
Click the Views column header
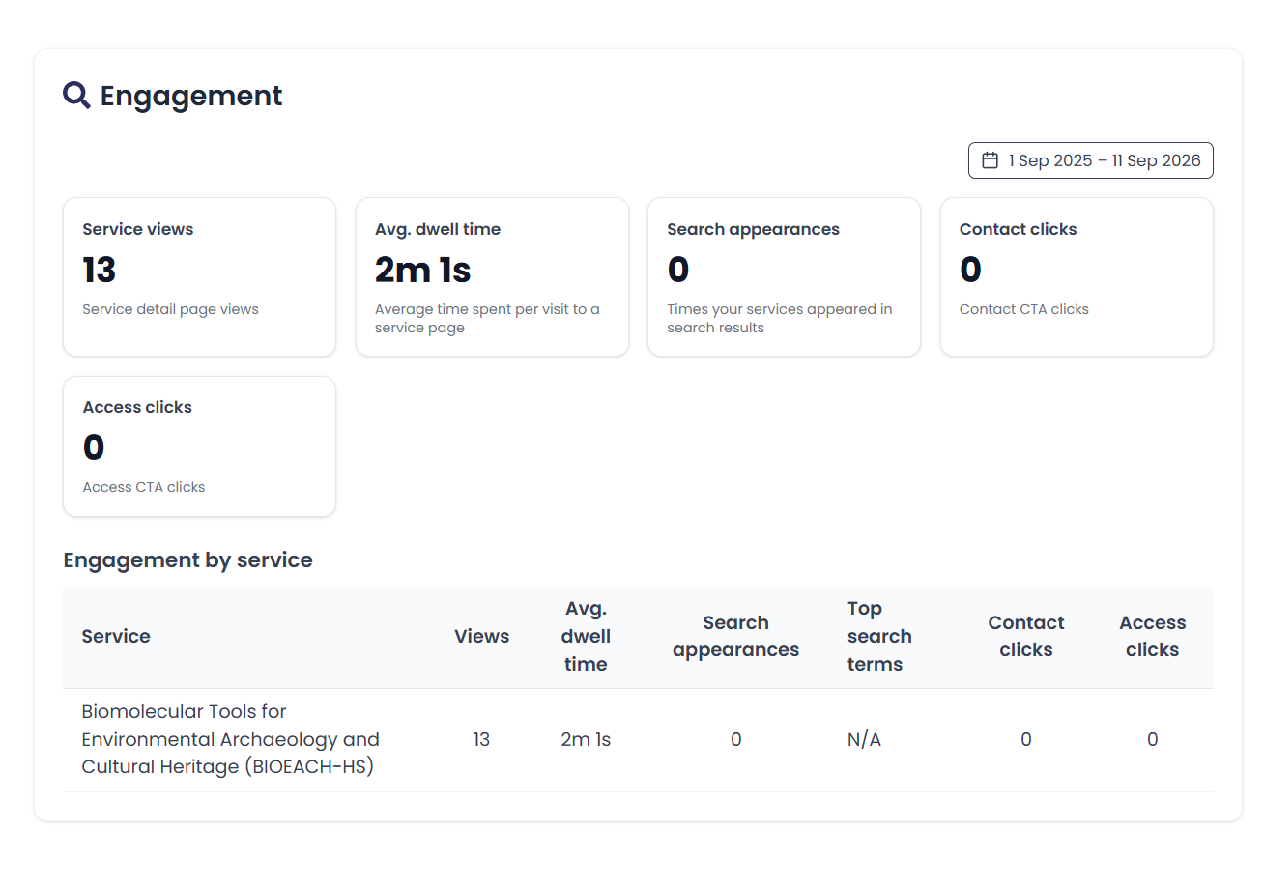click(482, 636)
